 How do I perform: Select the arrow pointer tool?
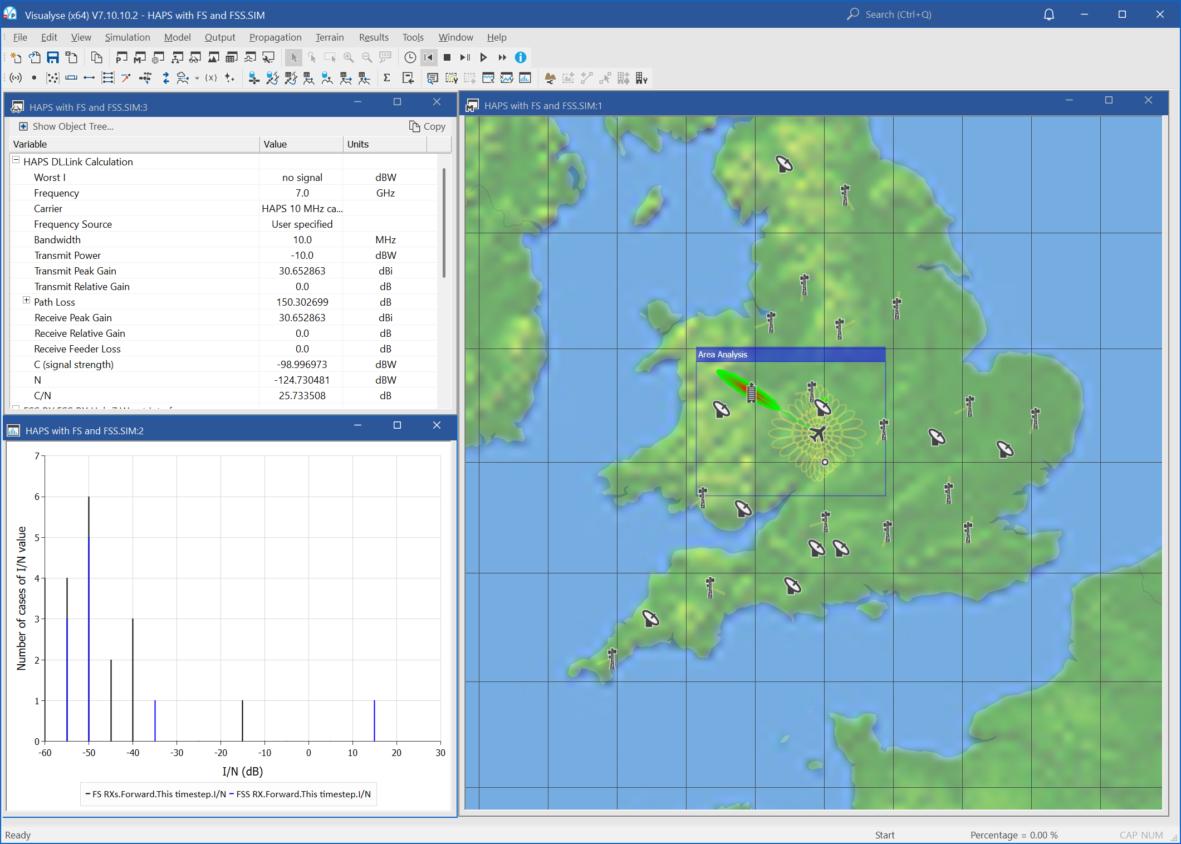(x=293, y=57)
